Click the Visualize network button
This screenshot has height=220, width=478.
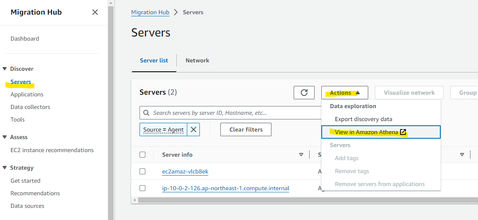(x=409, y=93)
